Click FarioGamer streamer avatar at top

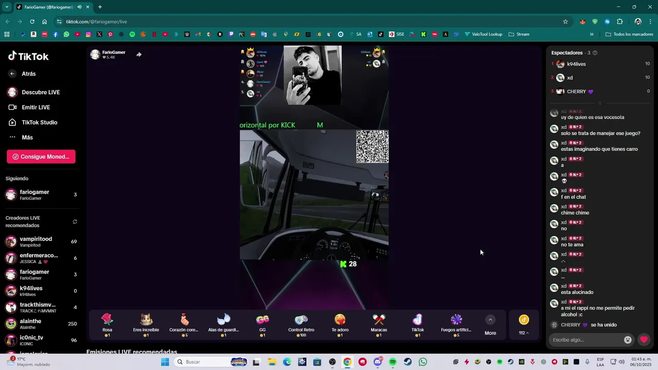[95, 54]
